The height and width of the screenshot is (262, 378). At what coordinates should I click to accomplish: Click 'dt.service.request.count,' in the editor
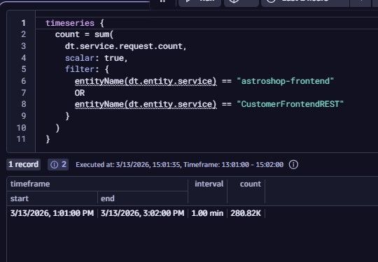click(x=125, y=46)
